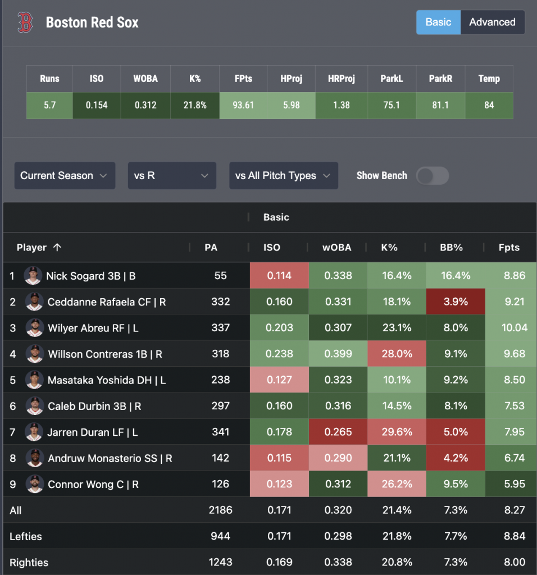
Task: Click Willson Contreras's player headshot
Action: pyautogui.click(x=34, y=354)
